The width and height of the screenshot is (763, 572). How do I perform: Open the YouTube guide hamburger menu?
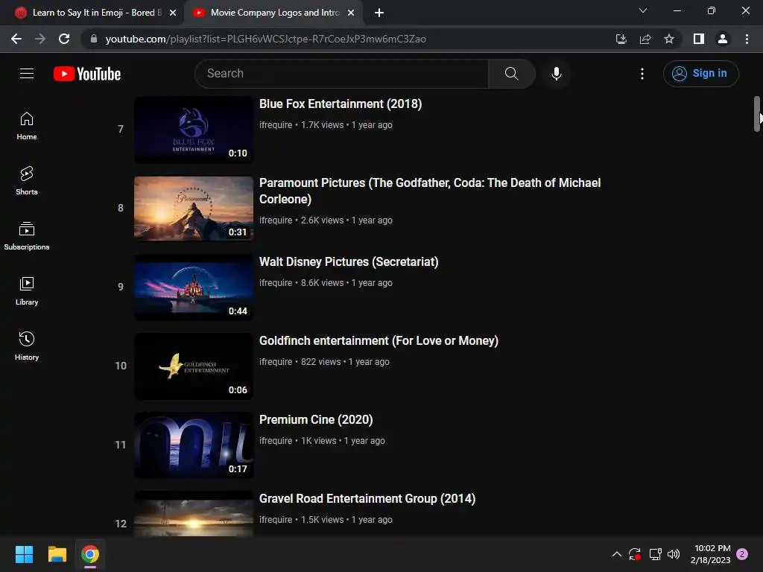(x=27, y=74)
